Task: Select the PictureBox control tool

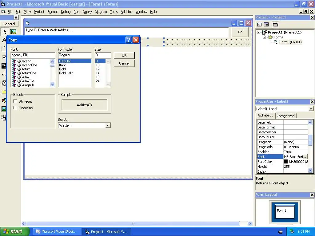Action: (x=13, y=32)
